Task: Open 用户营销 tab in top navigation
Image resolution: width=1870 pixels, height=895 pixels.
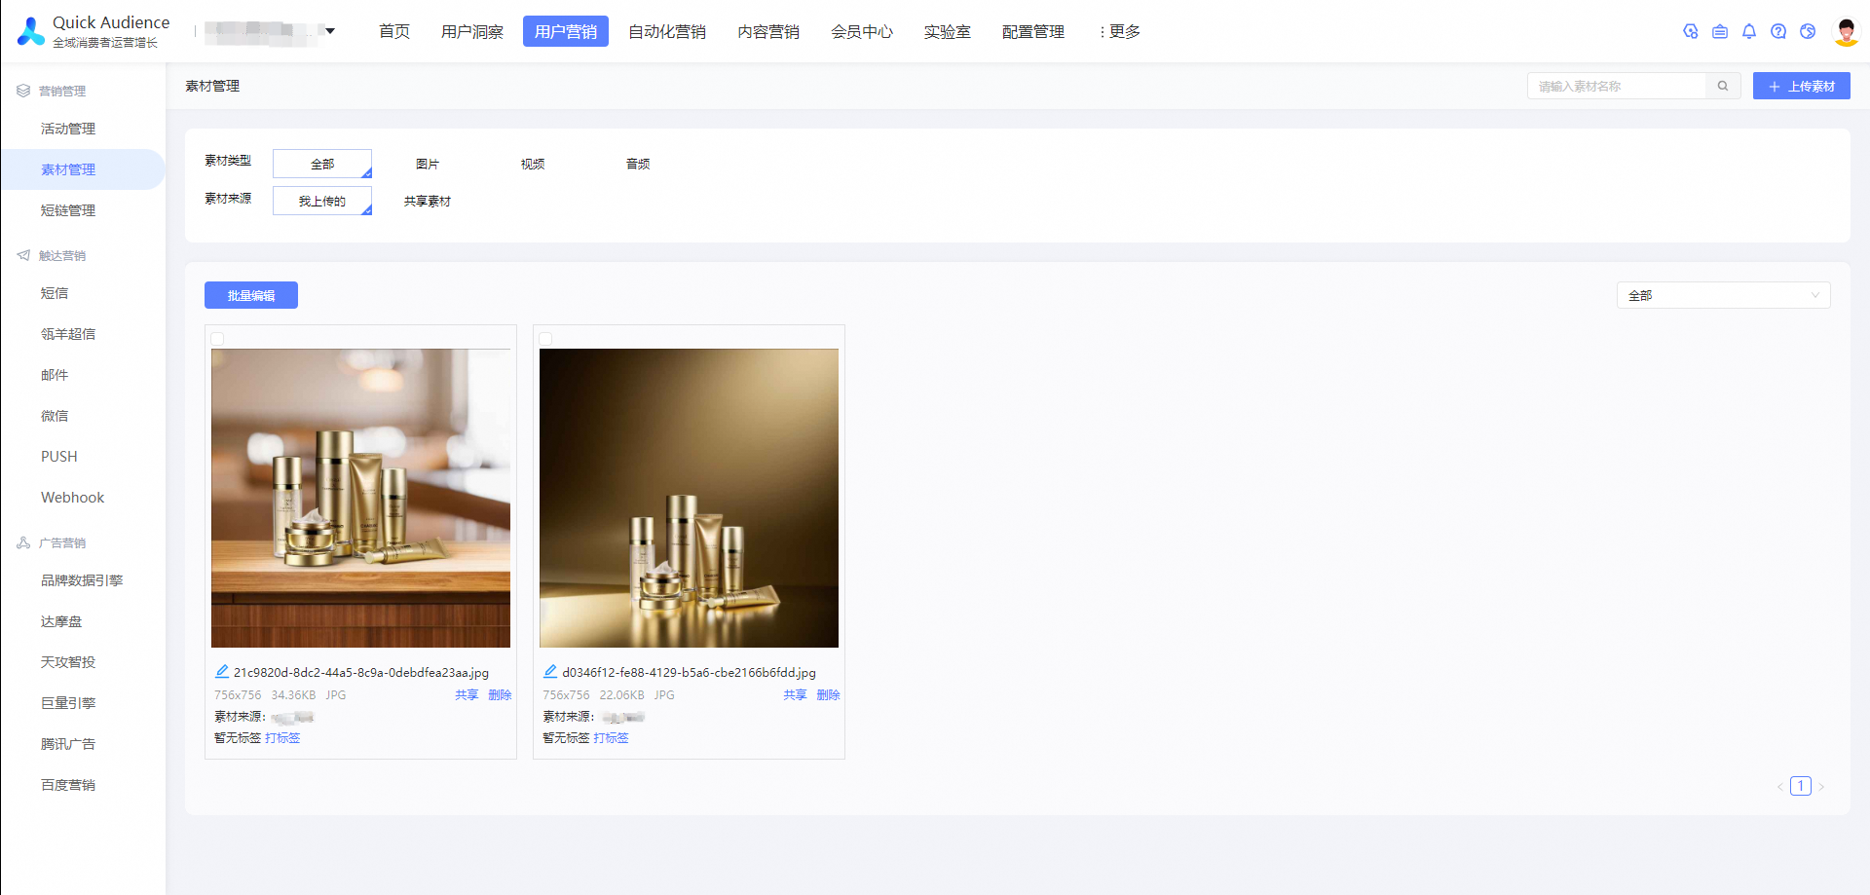Action: point(566,31)
